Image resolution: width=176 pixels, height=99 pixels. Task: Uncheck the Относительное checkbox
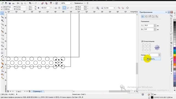142,41
